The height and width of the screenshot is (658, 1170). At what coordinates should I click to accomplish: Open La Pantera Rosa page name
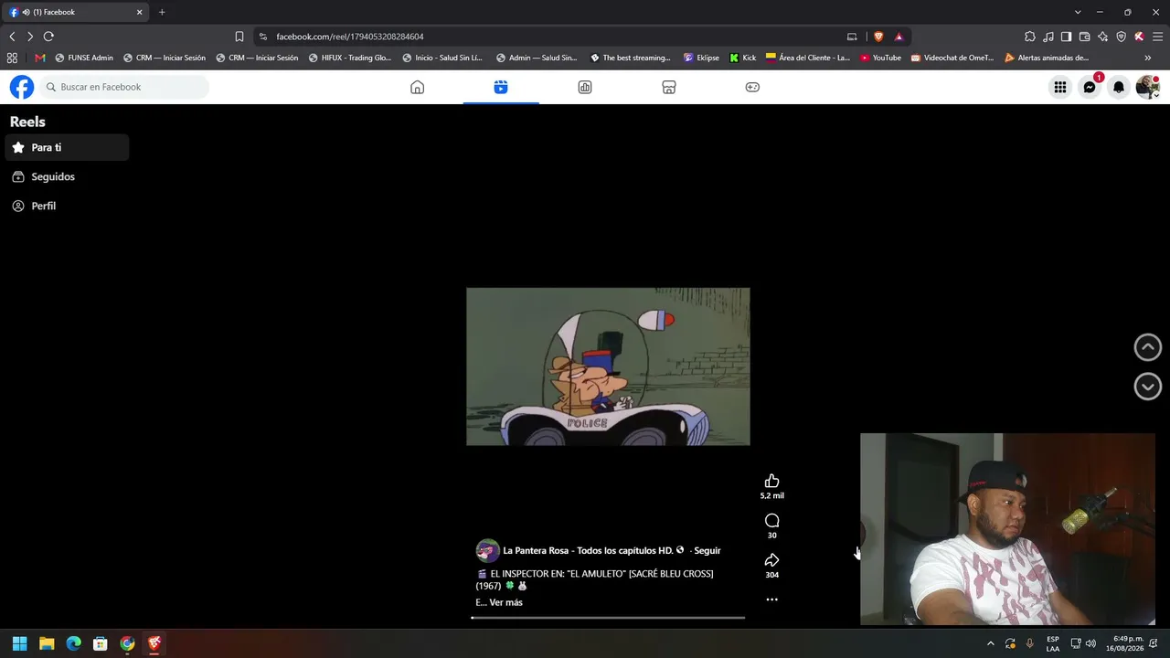[588, 550]
